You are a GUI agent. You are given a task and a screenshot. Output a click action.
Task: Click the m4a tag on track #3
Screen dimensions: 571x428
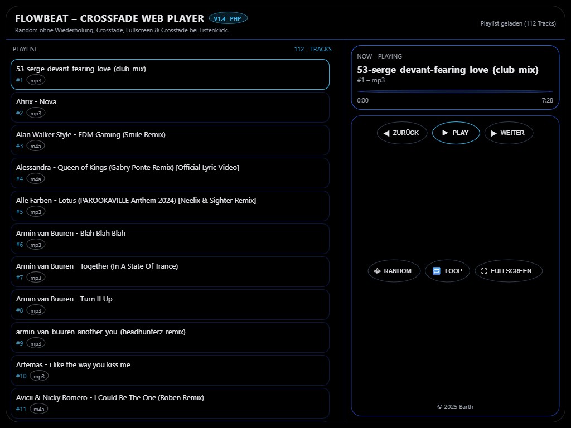36,146
